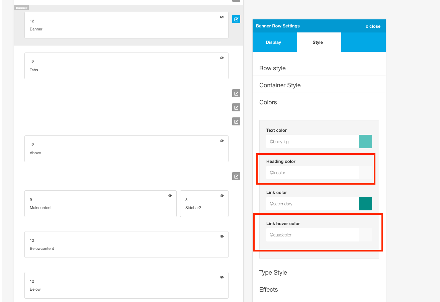Click the edit icon above the Maincontent row
Screen dimensions: 440x302
coord(236,176)
